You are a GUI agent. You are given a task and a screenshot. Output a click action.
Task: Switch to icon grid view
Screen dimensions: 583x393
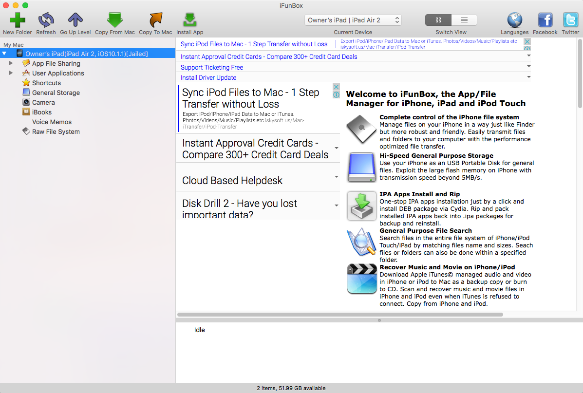pyautogui.click(x=438, y=20)
